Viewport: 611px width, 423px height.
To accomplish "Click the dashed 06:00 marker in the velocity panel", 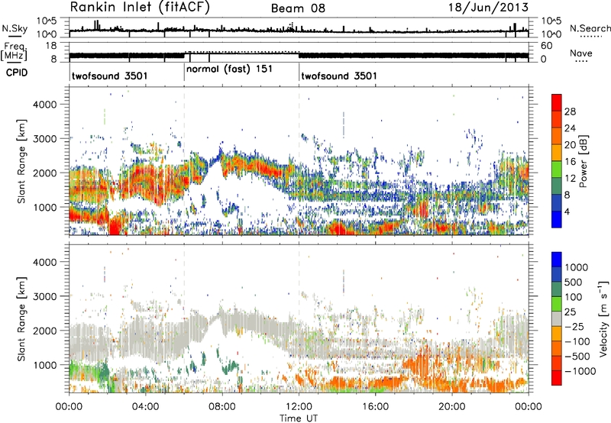I will [184, 318].
